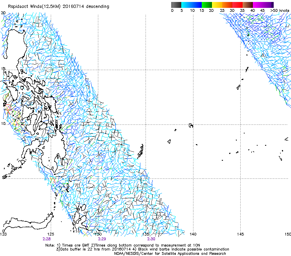Click the legend number '25'
This screenshot has height=256, width=291.
[x=222, y=11]
